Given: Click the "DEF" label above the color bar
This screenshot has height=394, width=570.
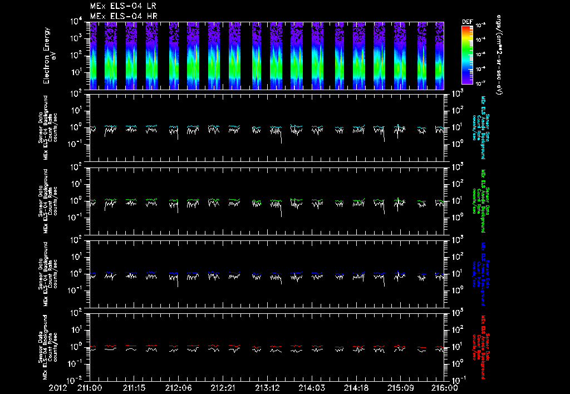Looking at the screenshot, I should point(467,22).
